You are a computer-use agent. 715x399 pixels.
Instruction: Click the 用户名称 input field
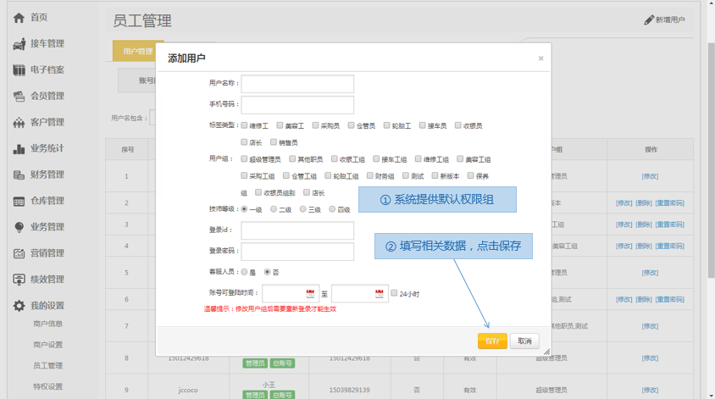[x=297, y=84]
